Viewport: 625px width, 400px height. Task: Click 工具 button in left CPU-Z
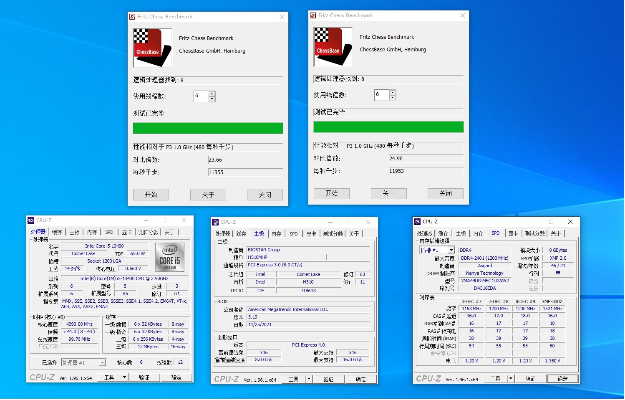tap(109, 377)
